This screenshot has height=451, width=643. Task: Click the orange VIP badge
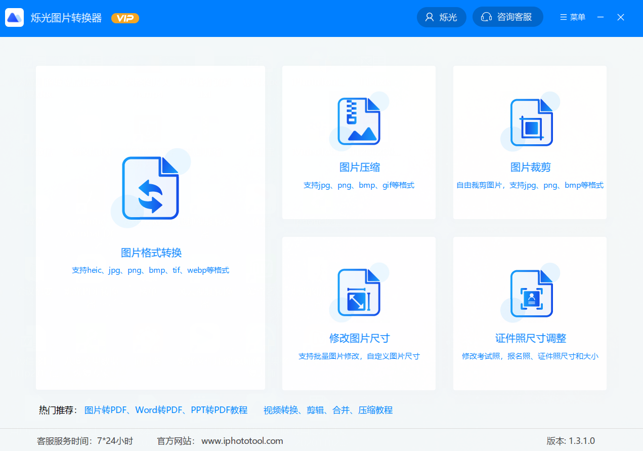125,18
